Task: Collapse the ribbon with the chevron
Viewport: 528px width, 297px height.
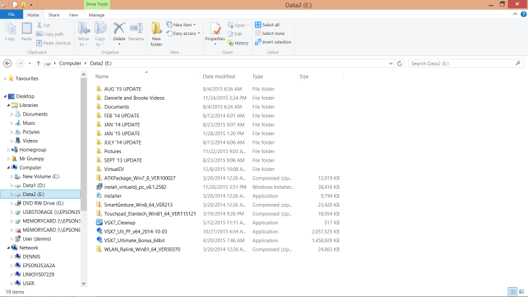Action: [513, 15]
